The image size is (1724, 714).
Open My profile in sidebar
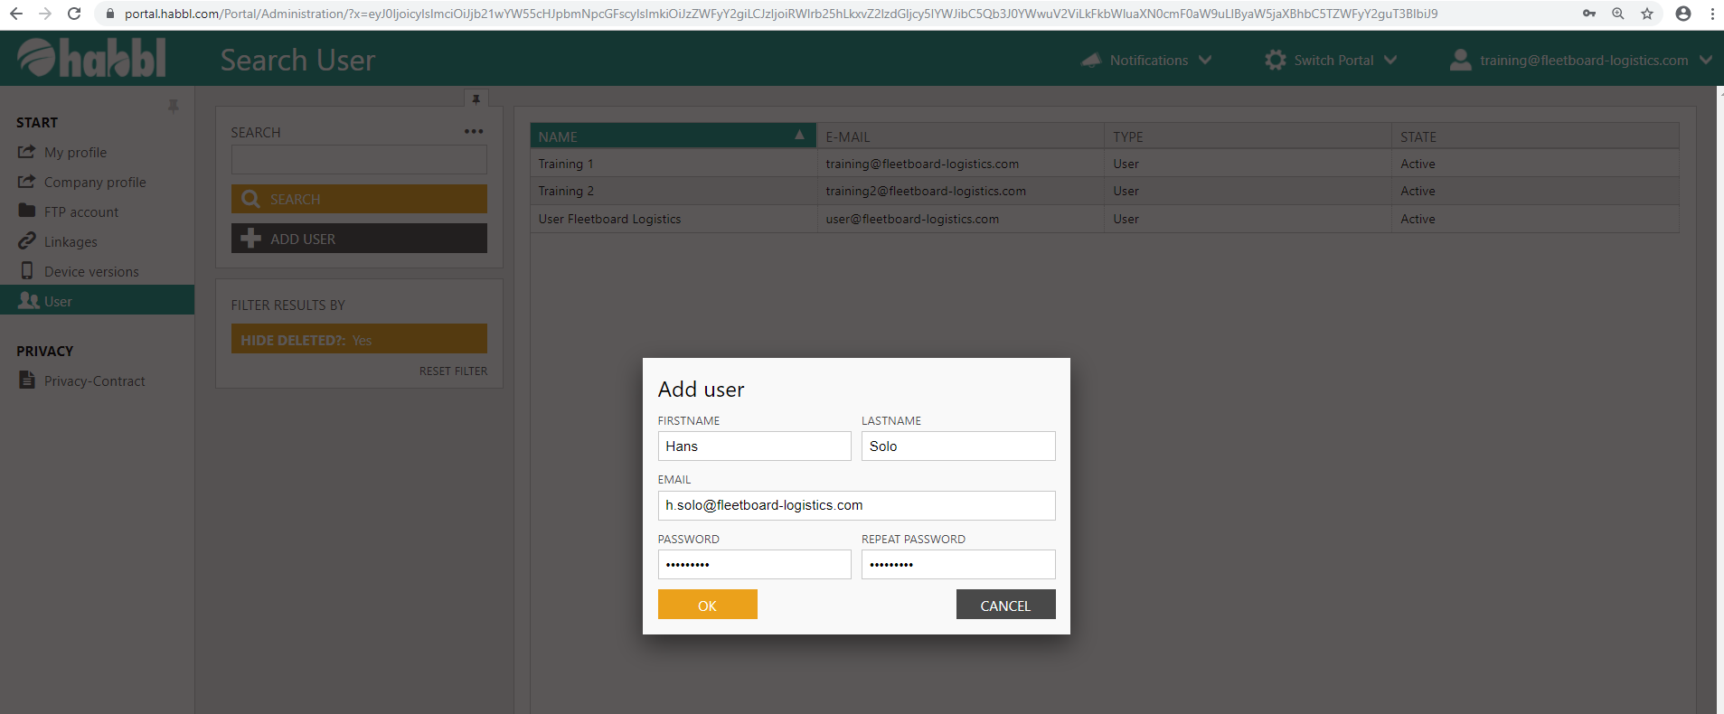tap(75, 153)
